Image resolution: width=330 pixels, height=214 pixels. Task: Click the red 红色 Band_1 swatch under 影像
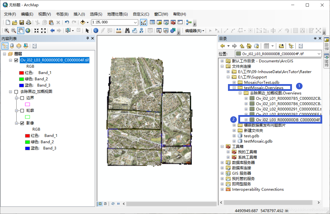28,136
